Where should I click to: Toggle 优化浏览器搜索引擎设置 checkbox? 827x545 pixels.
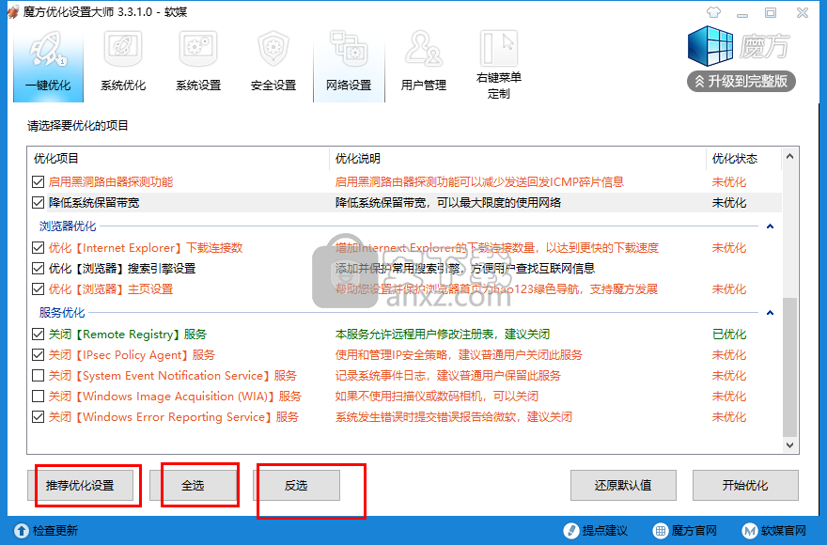click(38, 269)
